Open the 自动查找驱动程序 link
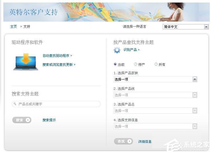212x154 pixels. point(57,55)
